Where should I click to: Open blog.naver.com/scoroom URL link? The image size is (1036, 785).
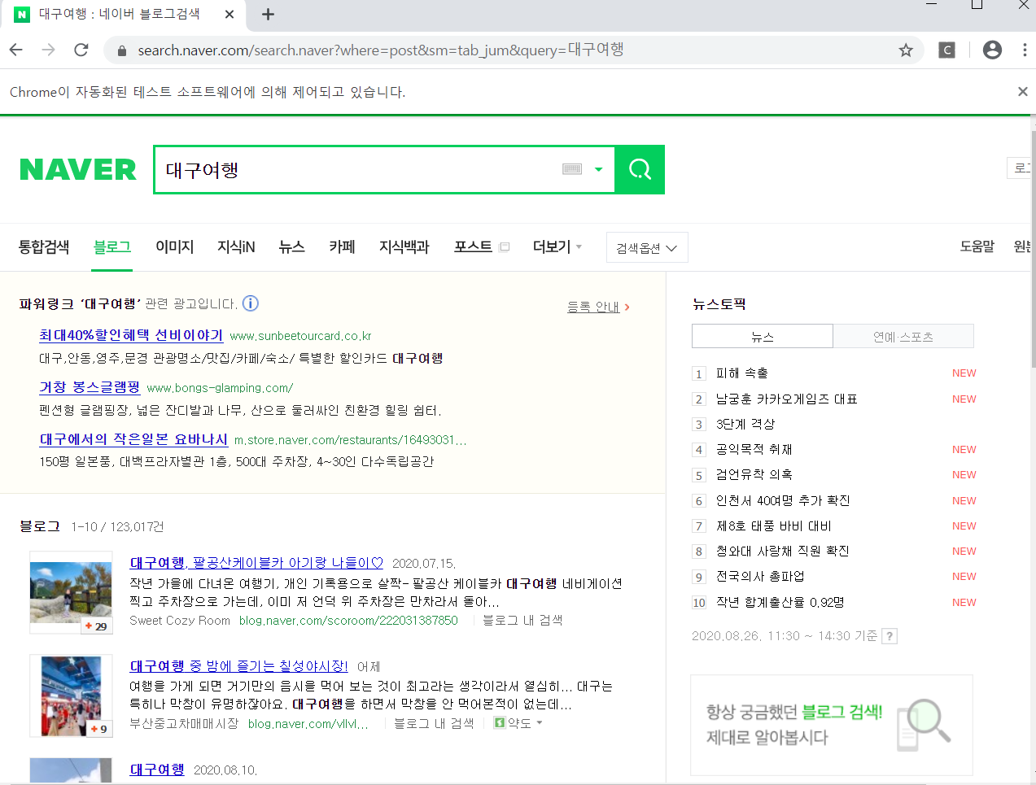[348, 621]
